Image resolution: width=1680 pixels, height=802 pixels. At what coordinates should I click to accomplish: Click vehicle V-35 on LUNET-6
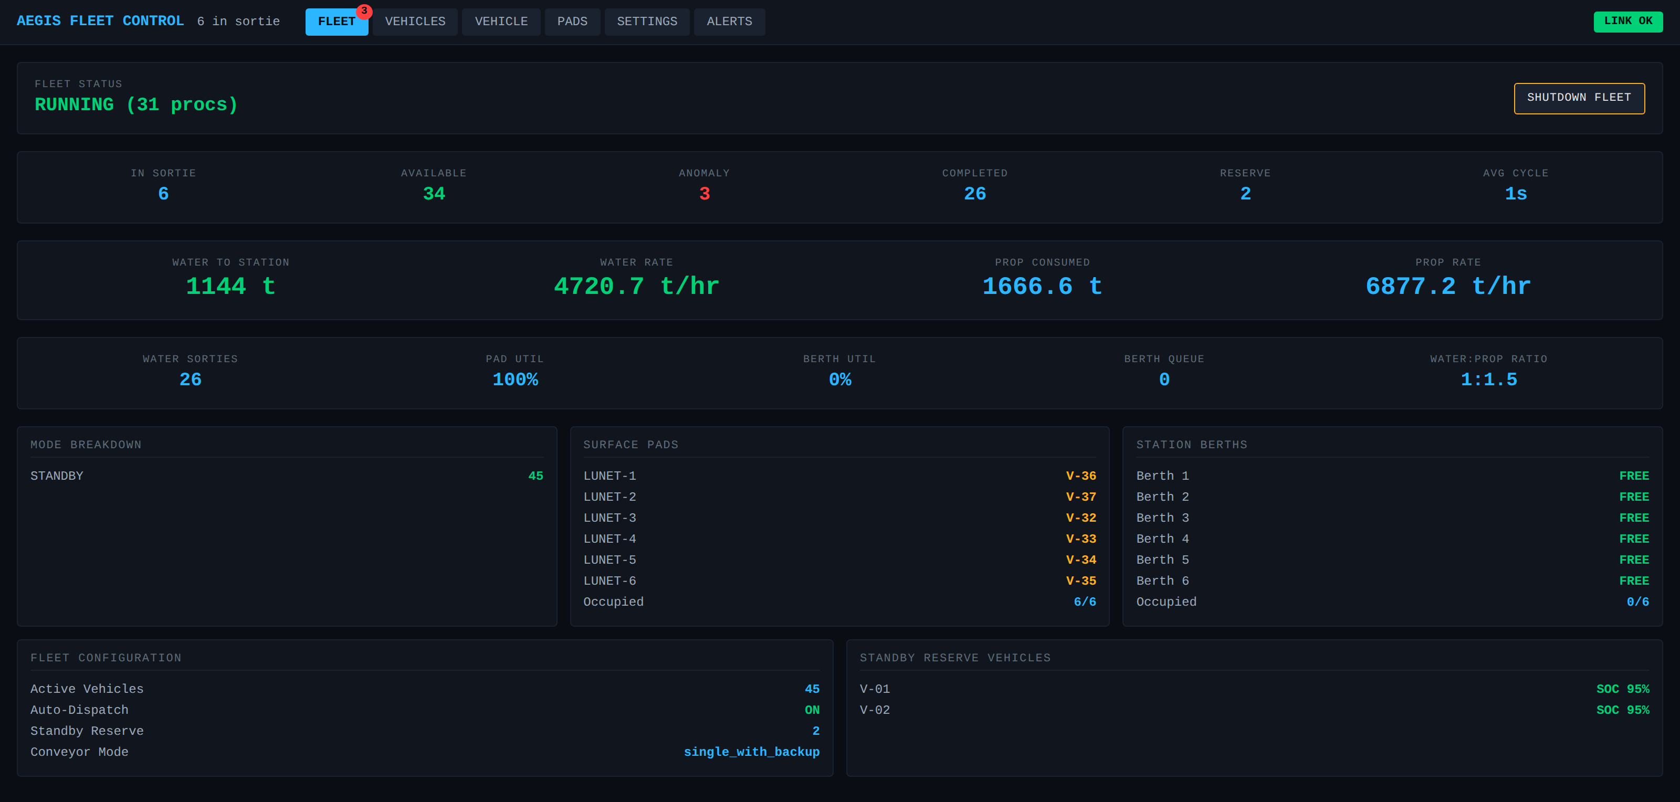(x=1080, y=581)
